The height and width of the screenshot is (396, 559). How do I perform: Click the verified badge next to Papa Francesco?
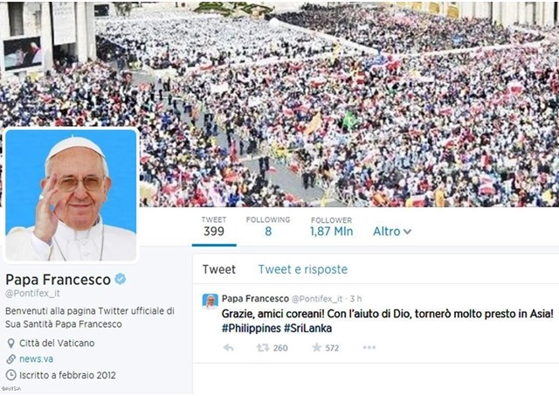click(x=121, y=279)
